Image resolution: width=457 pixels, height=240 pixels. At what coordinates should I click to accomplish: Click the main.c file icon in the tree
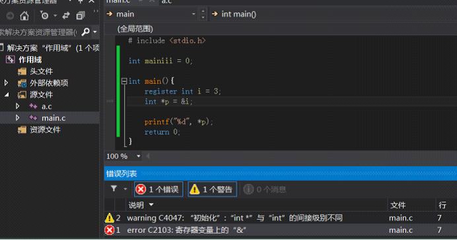33,118
